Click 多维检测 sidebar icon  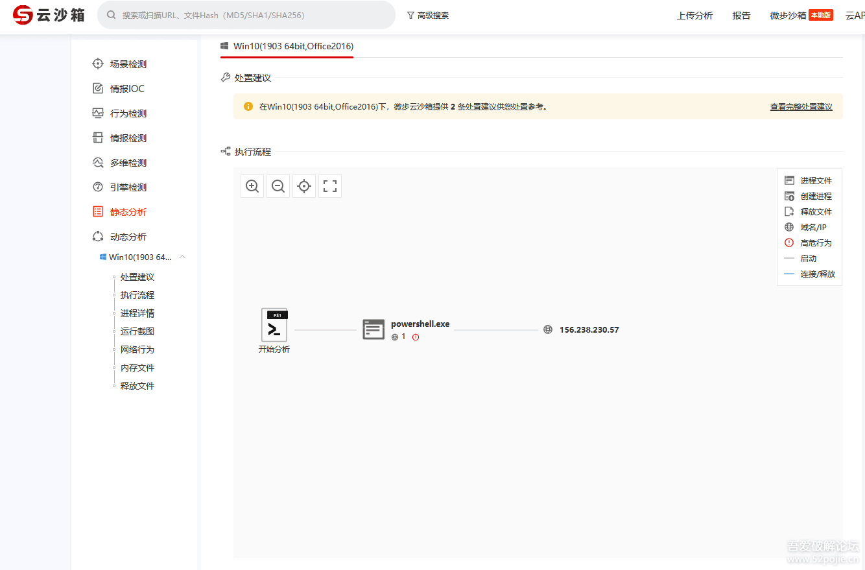(98, 162)
